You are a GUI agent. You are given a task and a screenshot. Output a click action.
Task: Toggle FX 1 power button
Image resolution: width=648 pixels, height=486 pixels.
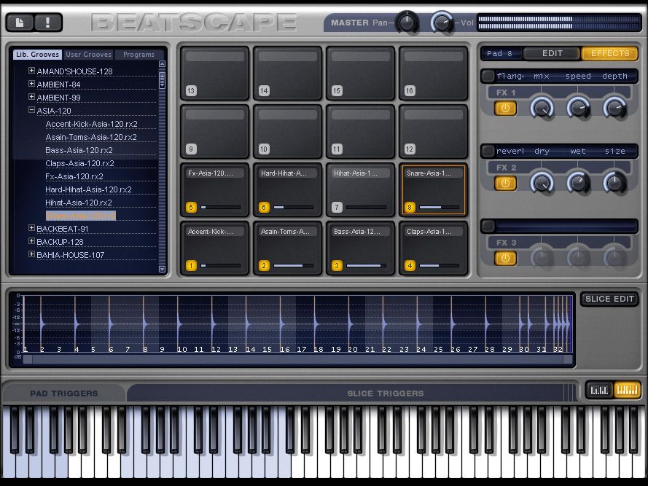(505, 109)
